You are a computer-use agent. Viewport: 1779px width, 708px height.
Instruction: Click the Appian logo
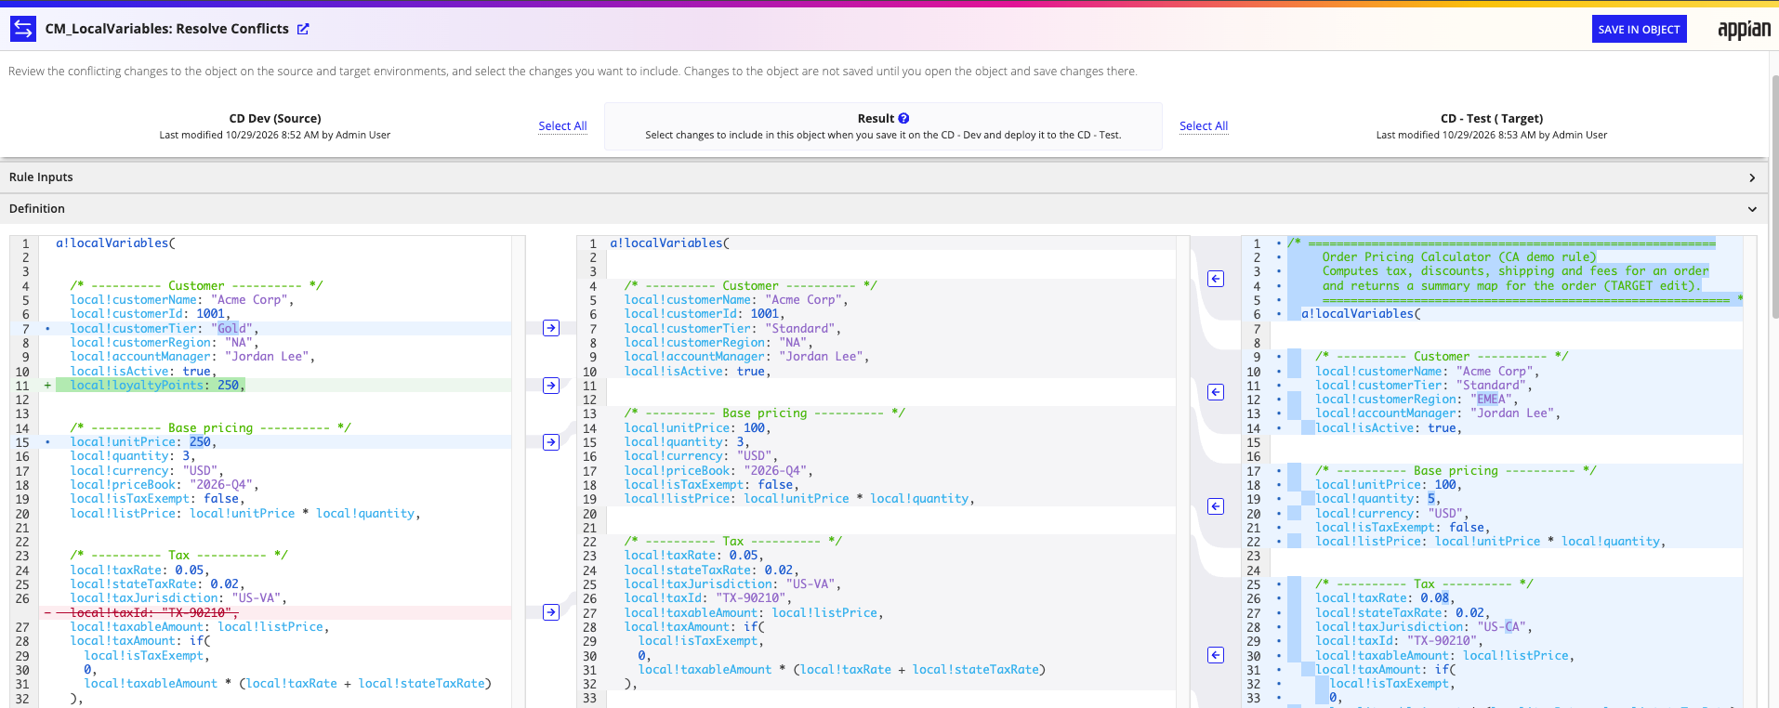click(x=1744, y=30)
